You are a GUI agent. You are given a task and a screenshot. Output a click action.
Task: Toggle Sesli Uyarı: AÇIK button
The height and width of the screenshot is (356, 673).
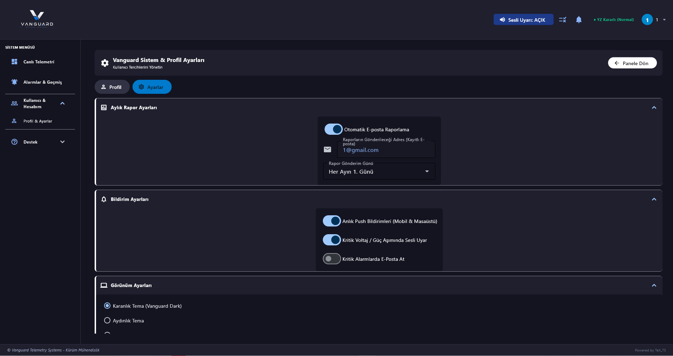[523, 20]
